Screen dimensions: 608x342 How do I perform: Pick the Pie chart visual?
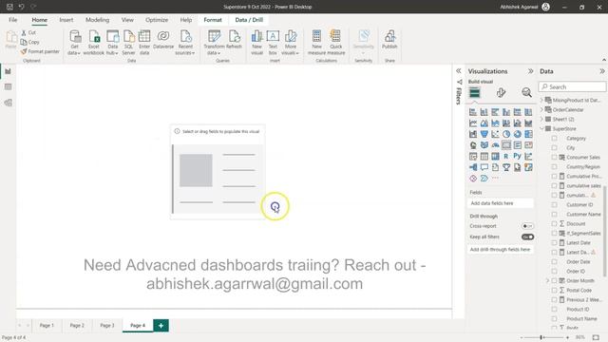tap(506, 134)
